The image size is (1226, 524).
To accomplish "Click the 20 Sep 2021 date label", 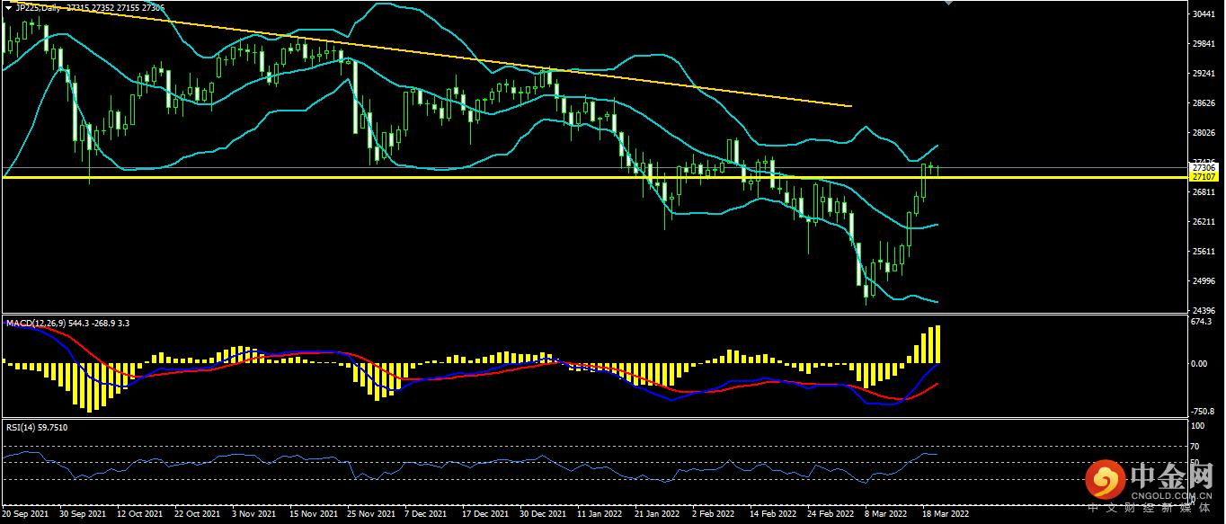I will pos(26,515).
